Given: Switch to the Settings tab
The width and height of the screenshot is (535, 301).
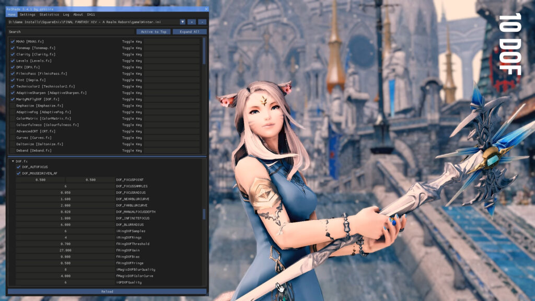Looking at the screenshot, I should [27, 15].
